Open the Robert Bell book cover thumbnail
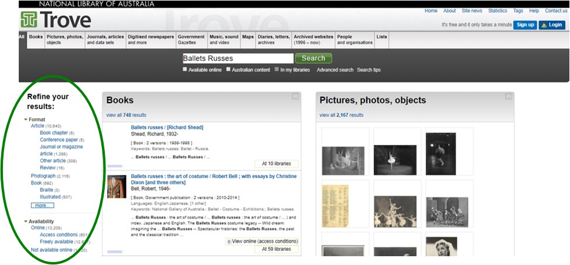Viewport: 570px width, 265px height. tap(117, 187)
